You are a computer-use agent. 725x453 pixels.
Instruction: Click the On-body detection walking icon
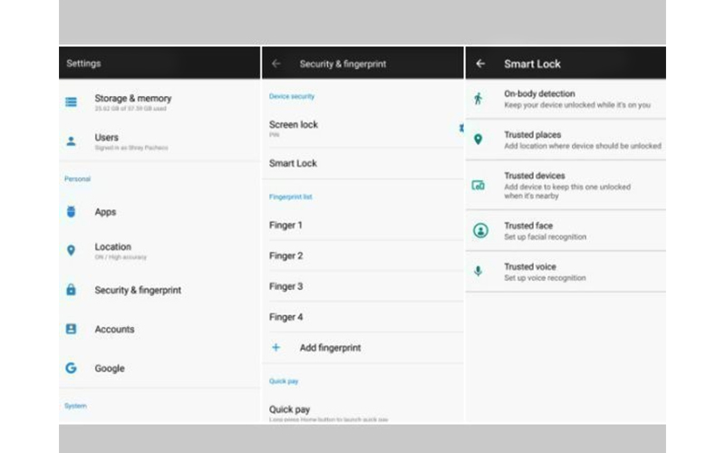478,99
